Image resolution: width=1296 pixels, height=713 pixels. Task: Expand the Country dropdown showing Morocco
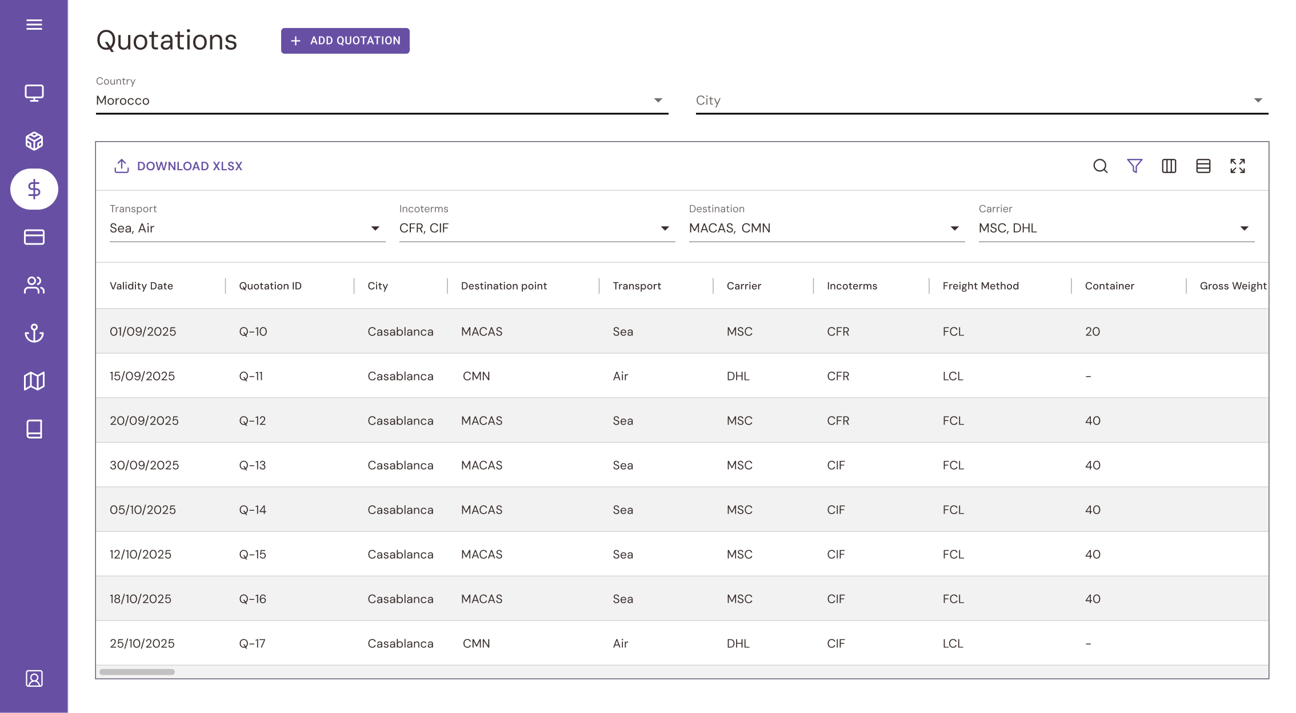coord(382,101)
